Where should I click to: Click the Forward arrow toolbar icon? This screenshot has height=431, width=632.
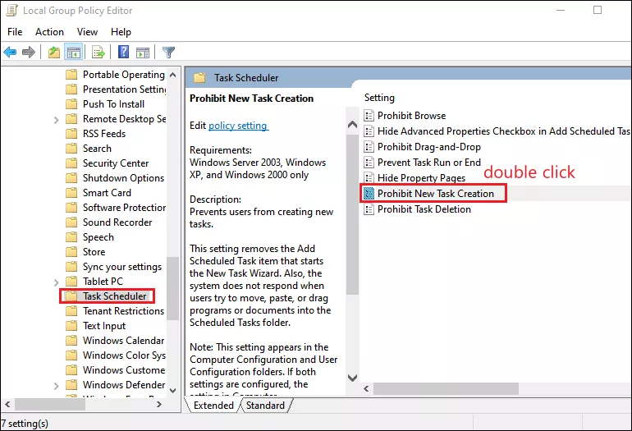28,52
